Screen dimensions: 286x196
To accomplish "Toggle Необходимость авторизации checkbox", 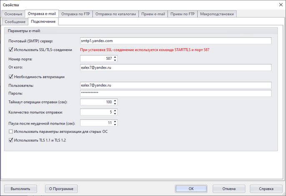I will pos(11,77).
